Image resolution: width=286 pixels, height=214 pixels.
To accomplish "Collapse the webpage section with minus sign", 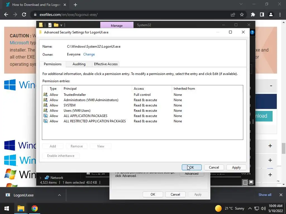I will tap(271, 86).
